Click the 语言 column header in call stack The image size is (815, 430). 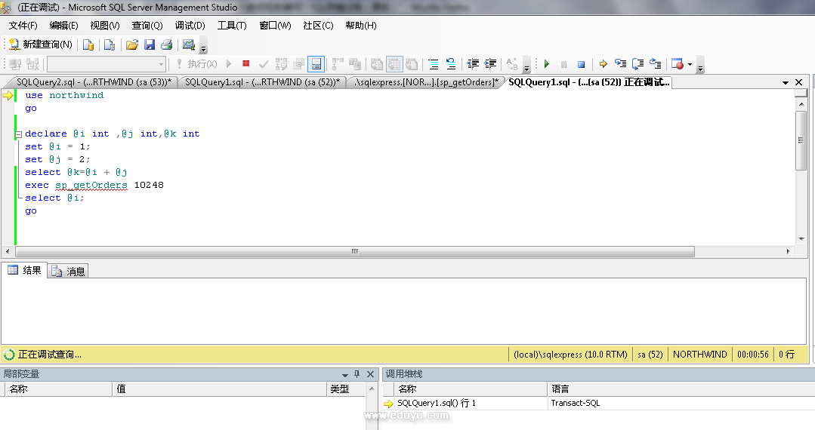[681, 389]
